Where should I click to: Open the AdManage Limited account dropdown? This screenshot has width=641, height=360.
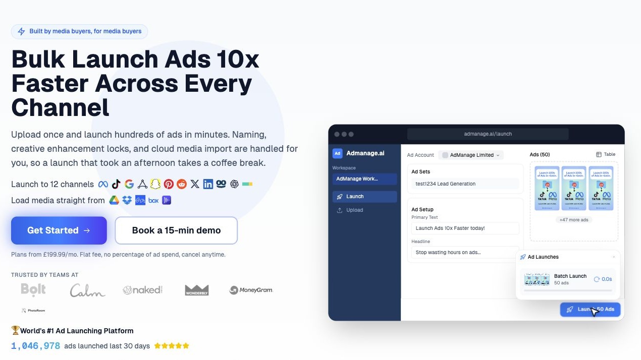[x=471, y=155]
